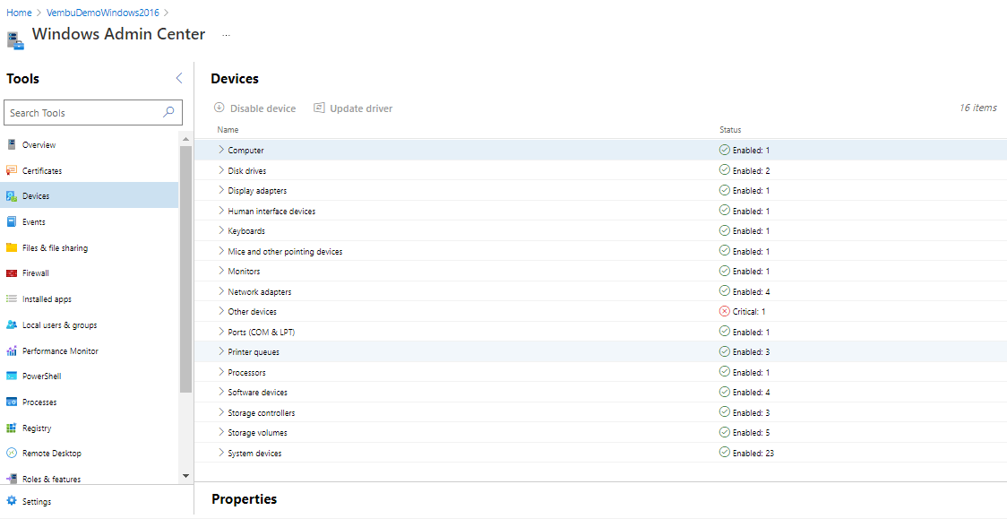Expand the Ports (COM & LPT) category
Viewport: 1007px width, 519px height.
221,332
